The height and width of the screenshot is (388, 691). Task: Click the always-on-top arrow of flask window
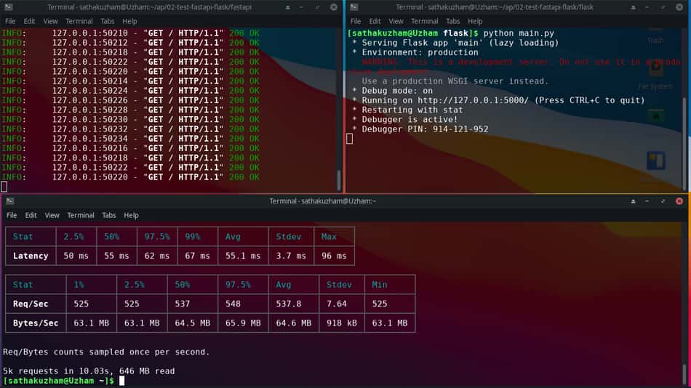(x=634, y=7)
